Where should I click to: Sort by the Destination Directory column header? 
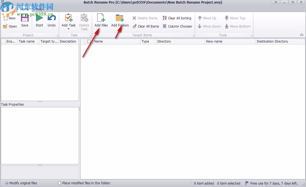click(x=280, y=41)
